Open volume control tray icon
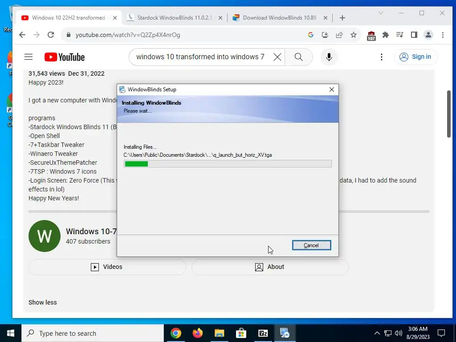 [399, 333]
